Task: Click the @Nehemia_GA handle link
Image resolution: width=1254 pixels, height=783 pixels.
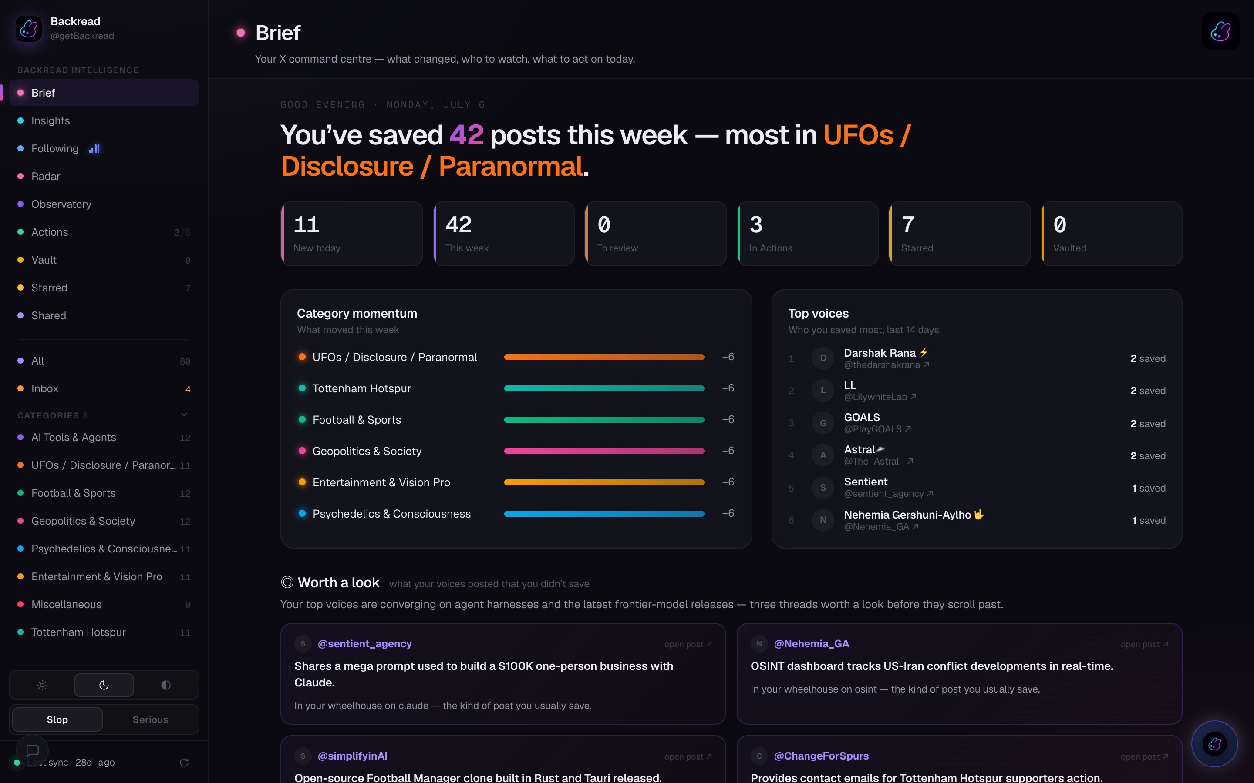Action: (x=812, y=644)
